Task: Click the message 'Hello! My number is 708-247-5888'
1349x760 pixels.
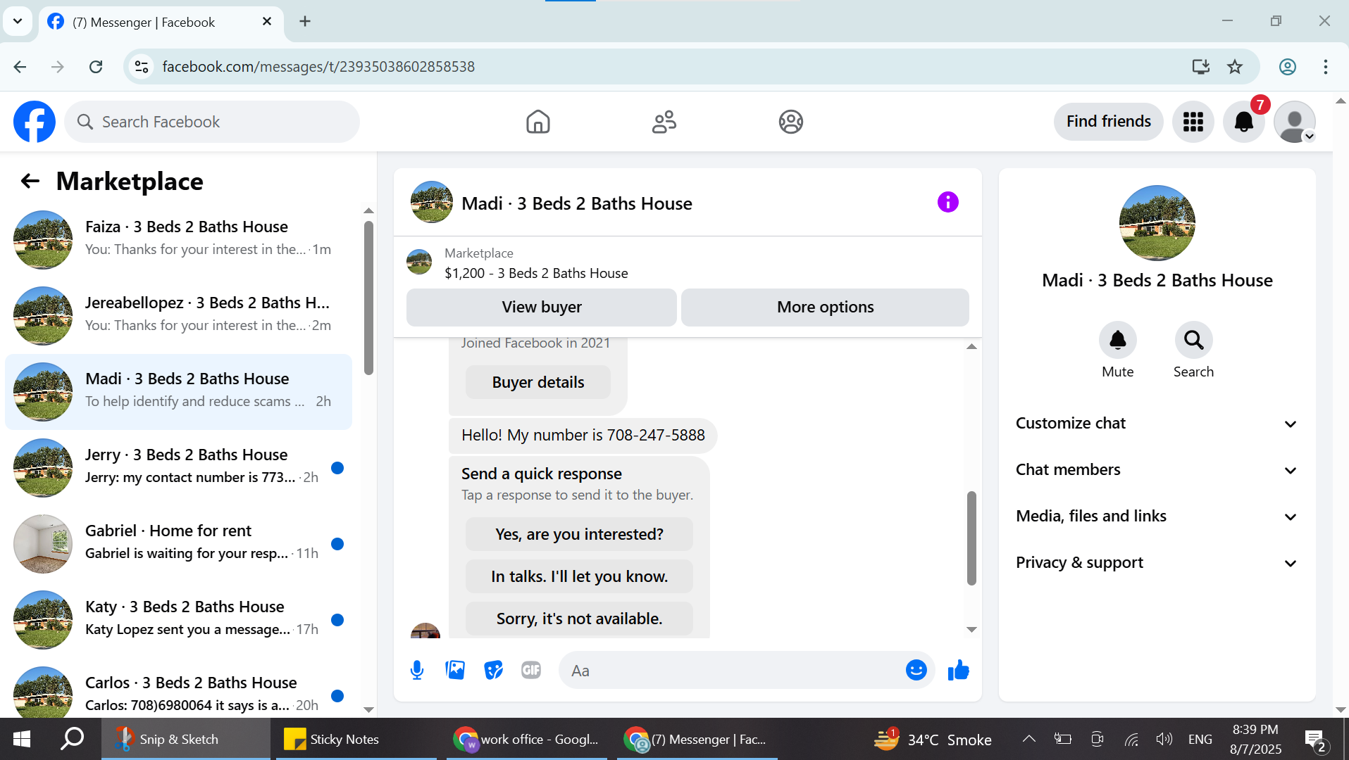Action: 583,435
